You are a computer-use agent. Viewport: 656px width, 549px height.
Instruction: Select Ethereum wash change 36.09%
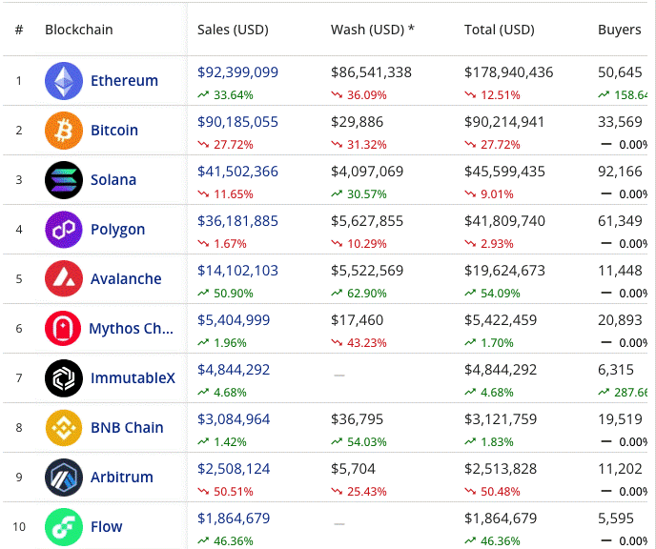[x=367, y=95]
